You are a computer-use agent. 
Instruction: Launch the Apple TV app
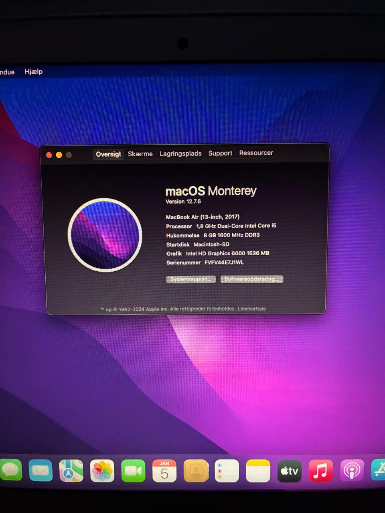(x=289, y=471)
